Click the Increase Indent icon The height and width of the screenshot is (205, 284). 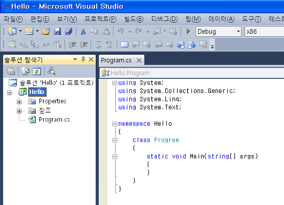pyautogui.click(x=84, y=45)
